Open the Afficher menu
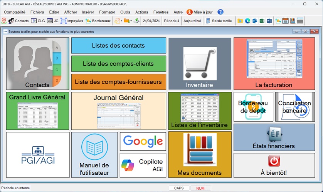323x192 pixels. pyautogui.click(x=71, y=12)
